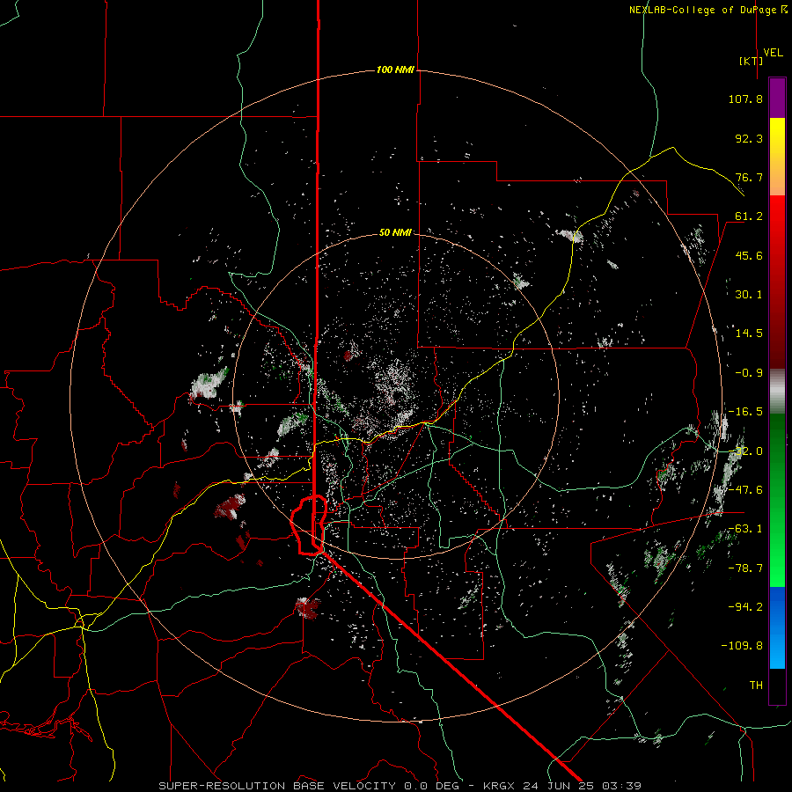Click the -47.6 velocity scale value
Image resolution: width=792 pixels, height=792 pixels.
coord(745,490)
